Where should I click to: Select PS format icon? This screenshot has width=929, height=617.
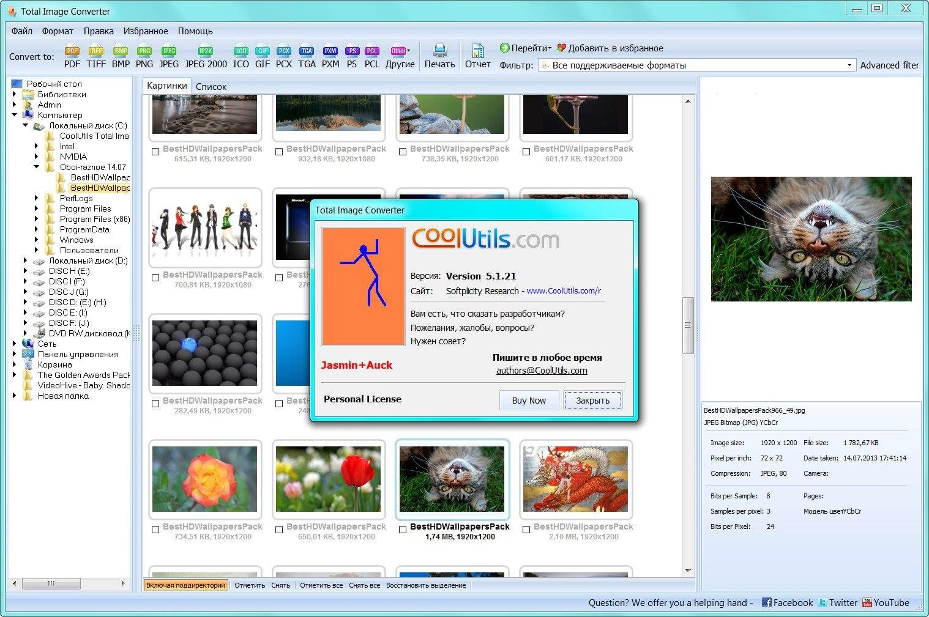[x=352, y=51]
